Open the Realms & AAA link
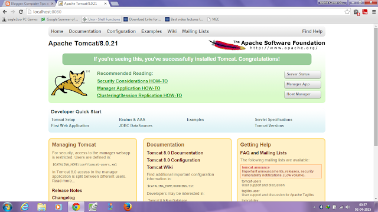This screenshot has height=212, width=378. pyautogui.click(x=132, y=120)
